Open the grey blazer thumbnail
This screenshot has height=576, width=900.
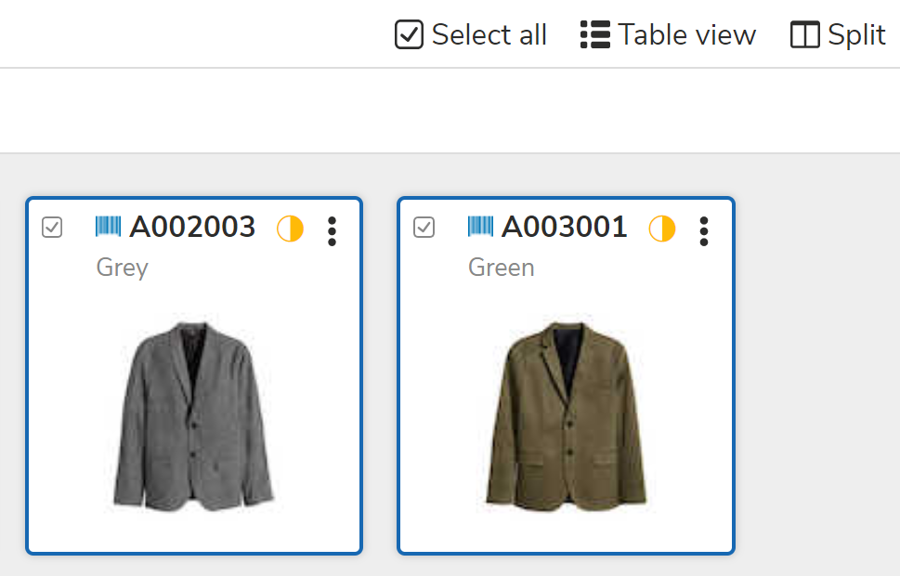tap(193, 414)
